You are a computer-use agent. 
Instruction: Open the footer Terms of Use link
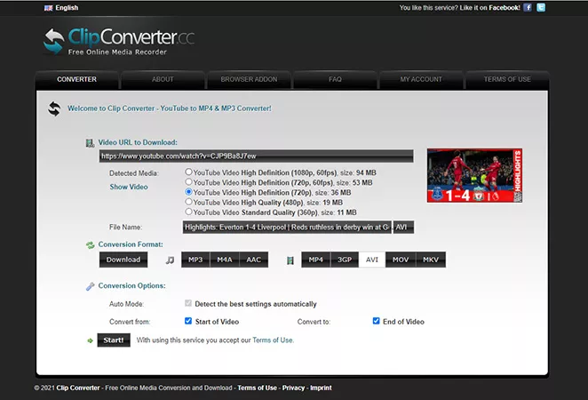click(x=258, y=388)
